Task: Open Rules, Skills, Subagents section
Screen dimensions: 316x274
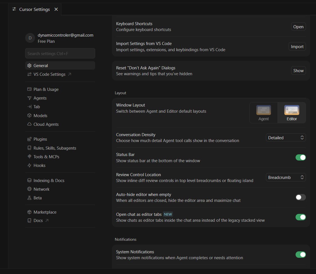Action: [x=60, y=148]
